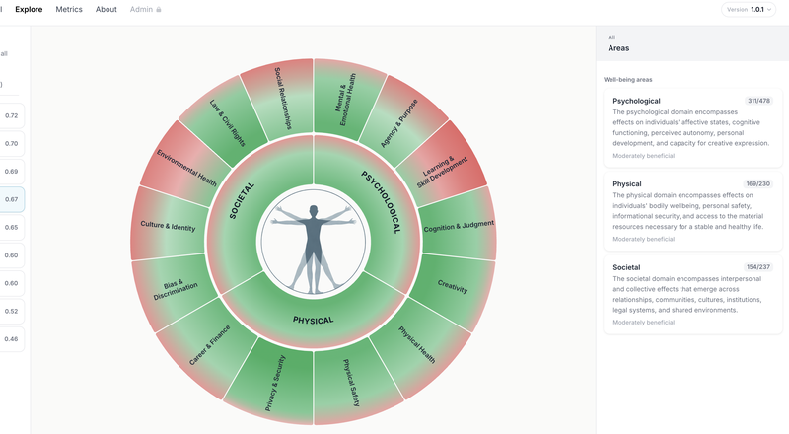Open the locked Admin tab
The image size is (789, 434).
[x=145, y=10]
